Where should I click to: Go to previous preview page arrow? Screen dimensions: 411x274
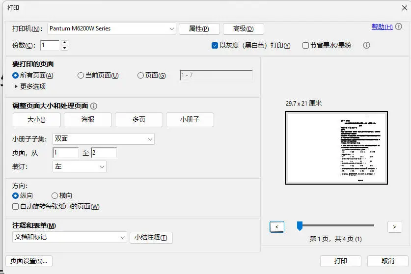[277, 226]
